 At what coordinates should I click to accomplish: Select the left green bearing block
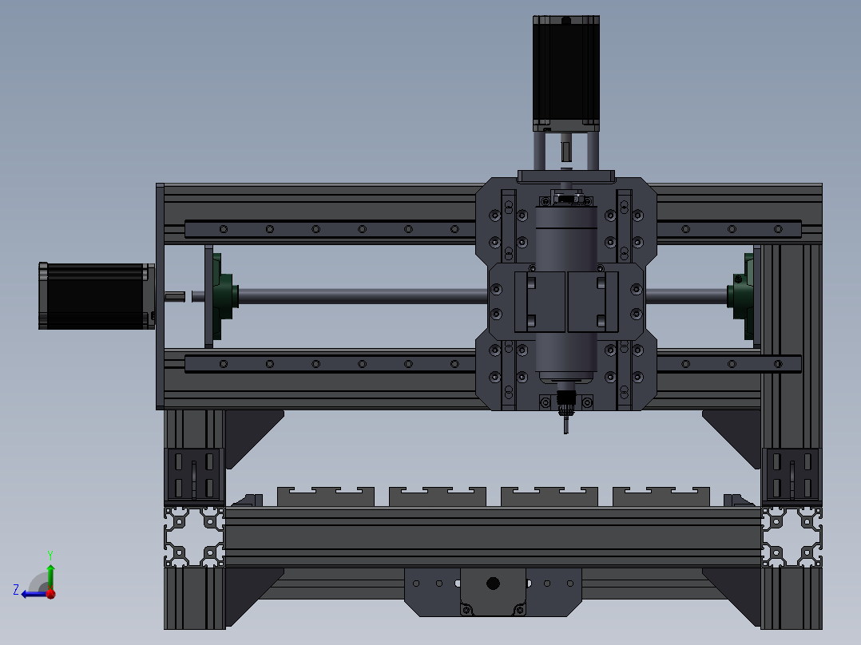[x=223, y=295]
